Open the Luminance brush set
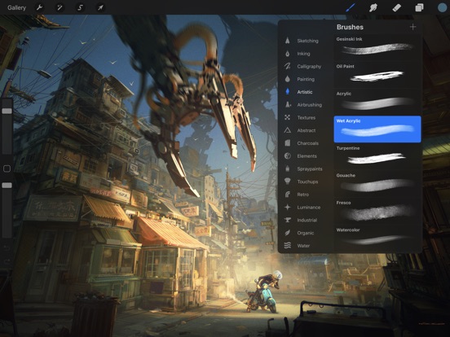The height and width of the screenshot is (337, 450). [x=303, y=208]
